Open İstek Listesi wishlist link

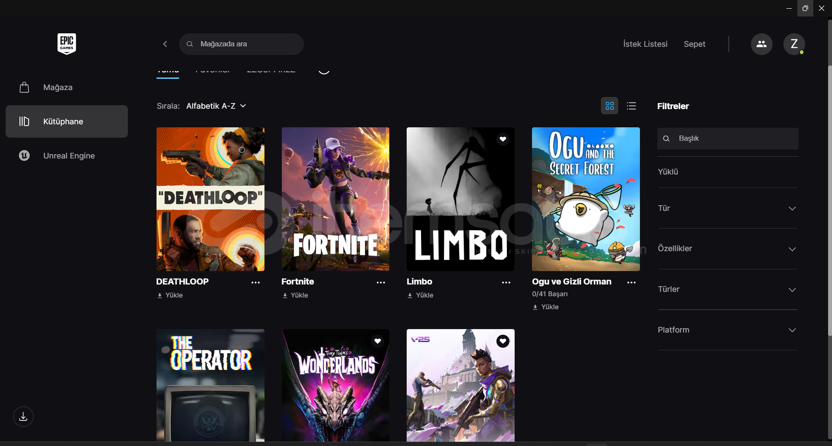click(645, 44)
